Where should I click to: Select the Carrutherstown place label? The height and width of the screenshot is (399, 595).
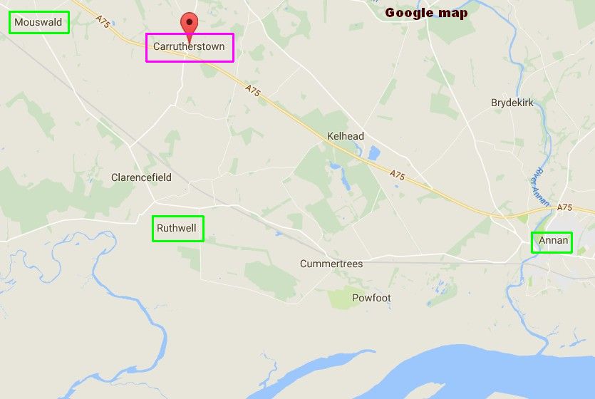(189, 46)
